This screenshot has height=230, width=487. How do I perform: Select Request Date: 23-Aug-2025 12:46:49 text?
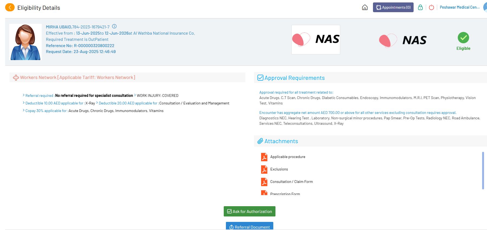pos(81,52)
